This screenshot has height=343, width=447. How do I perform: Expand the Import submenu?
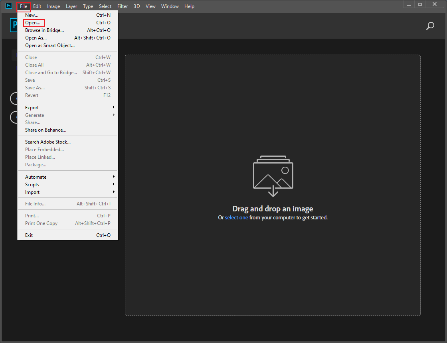[33, 192]
